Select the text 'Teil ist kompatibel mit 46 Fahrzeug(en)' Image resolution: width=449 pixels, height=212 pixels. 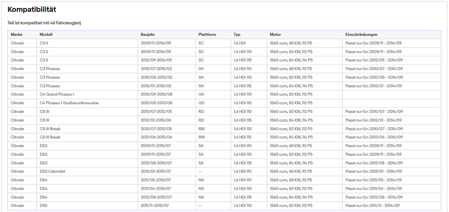pos(44,23)
